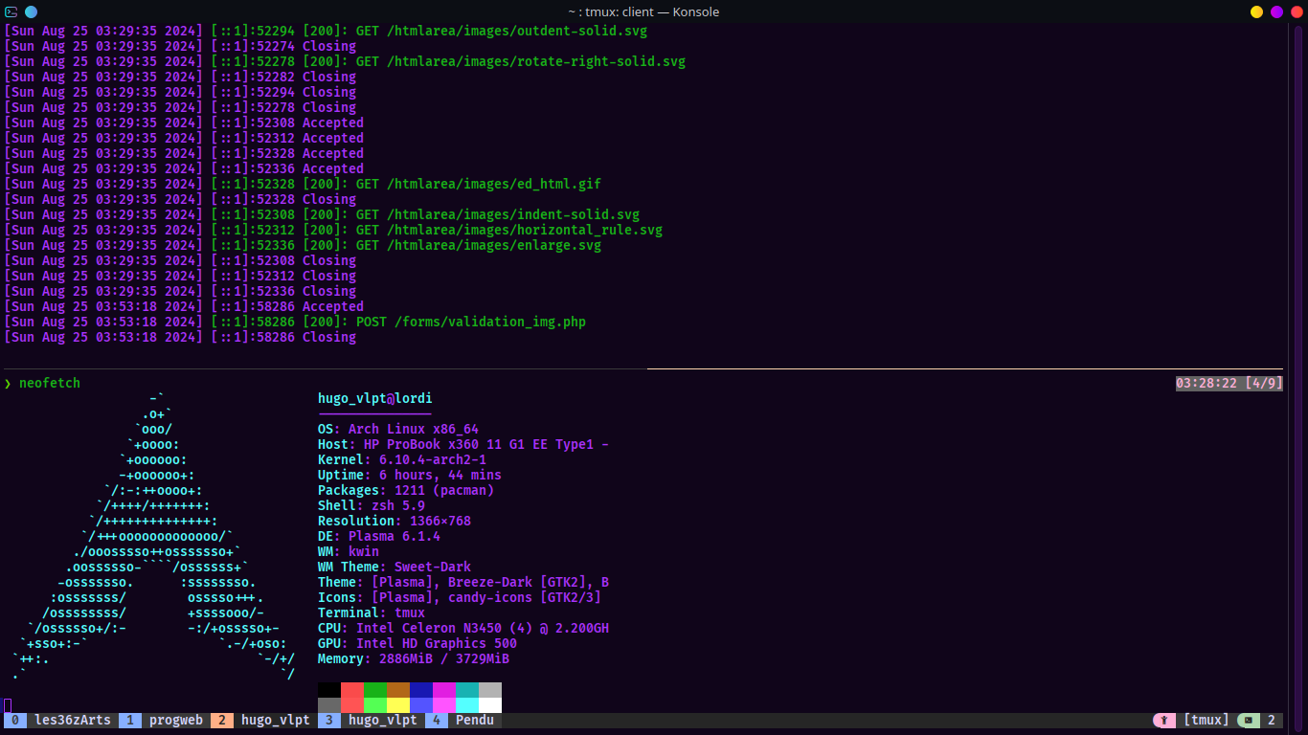
Task: Click the pink arrow icon in tmux status
Action: 1164,720
